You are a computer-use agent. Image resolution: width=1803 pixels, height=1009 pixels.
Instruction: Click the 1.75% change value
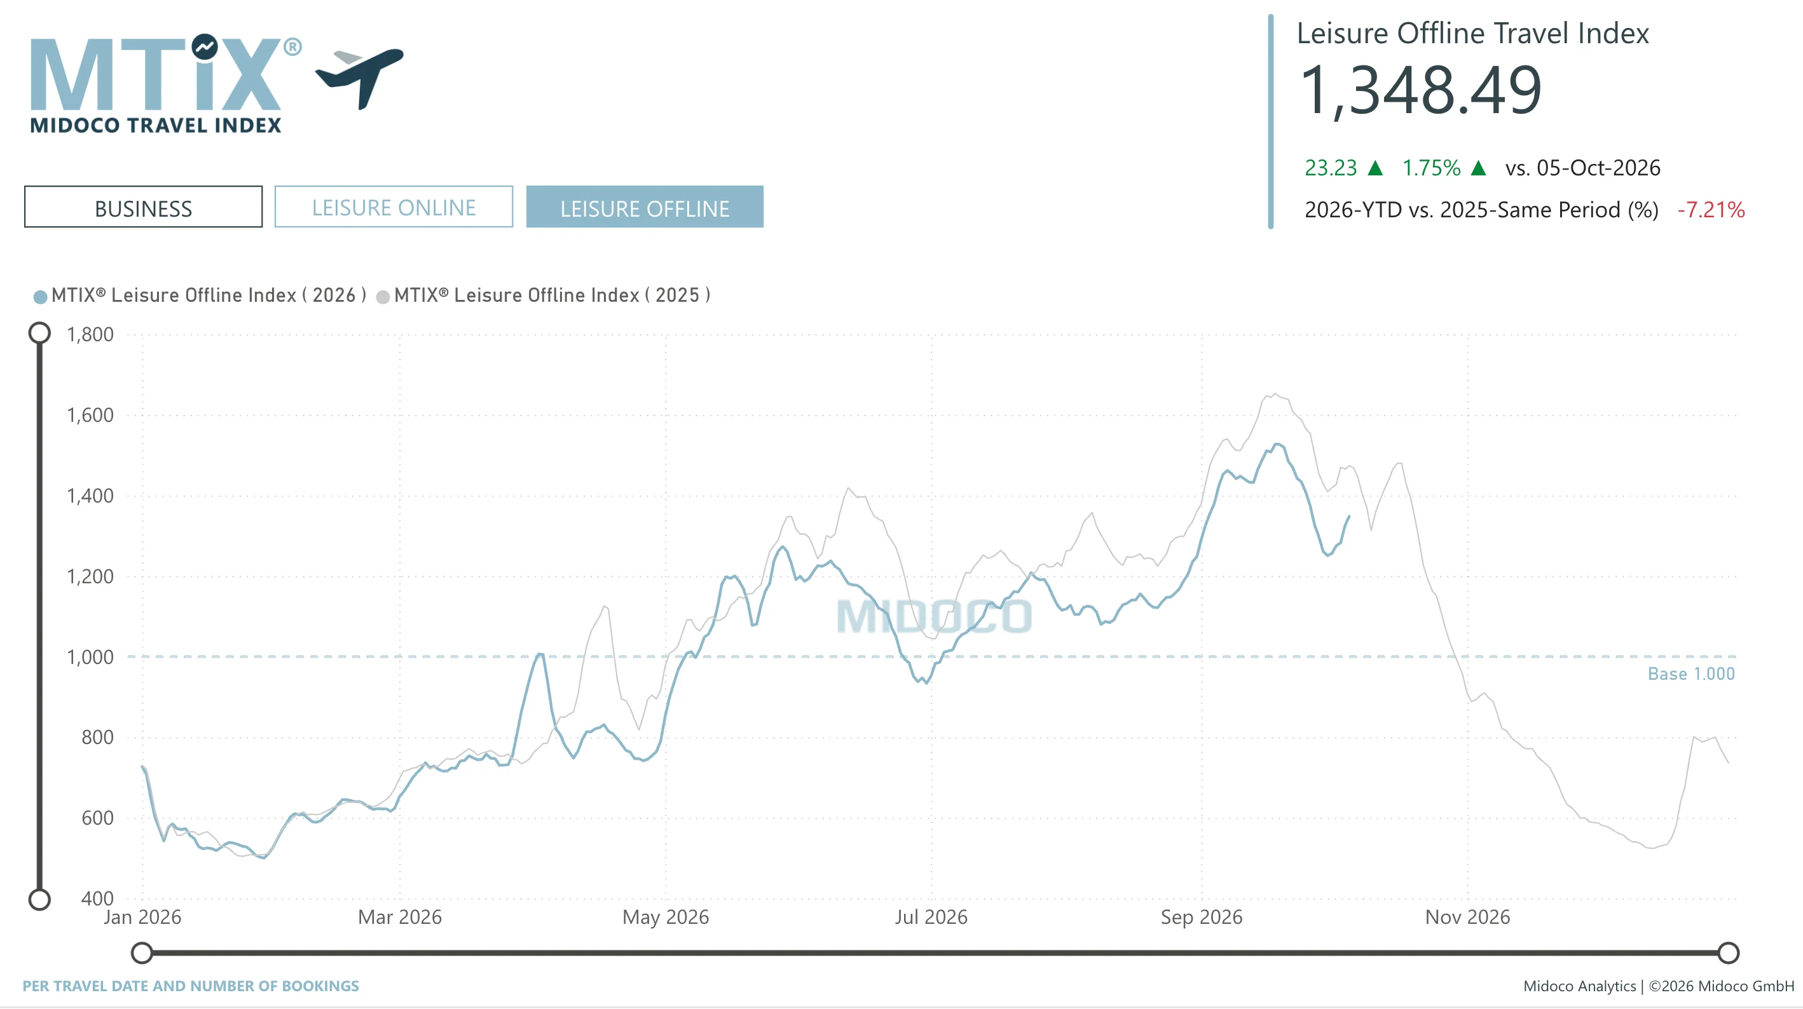(1431, 168)
